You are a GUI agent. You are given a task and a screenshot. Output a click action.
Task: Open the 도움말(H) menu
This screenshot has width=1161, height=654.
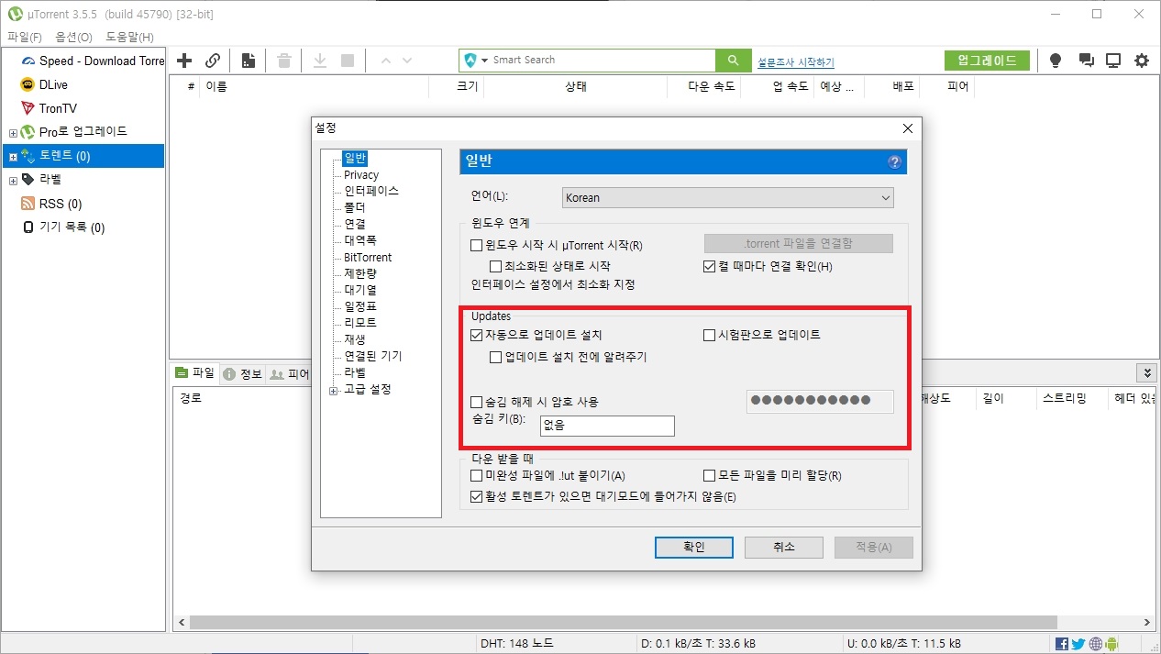(129, 37)
